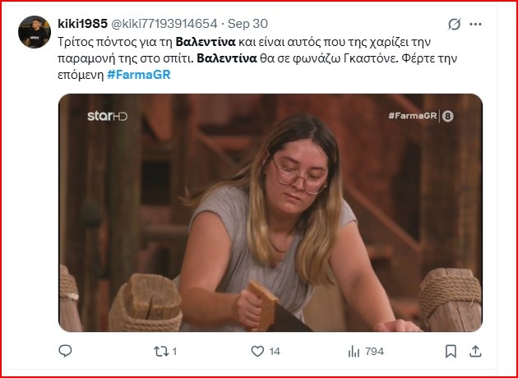Reply to the kiki1985 tweet

(66, 351)
